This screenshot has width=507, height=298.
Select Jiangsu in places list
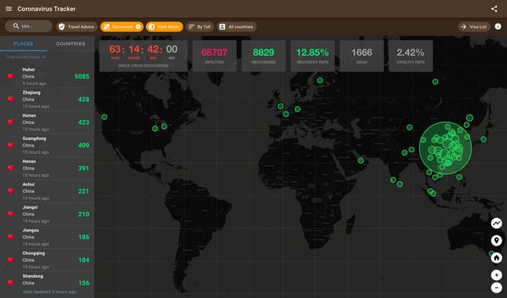pos(47,237)
